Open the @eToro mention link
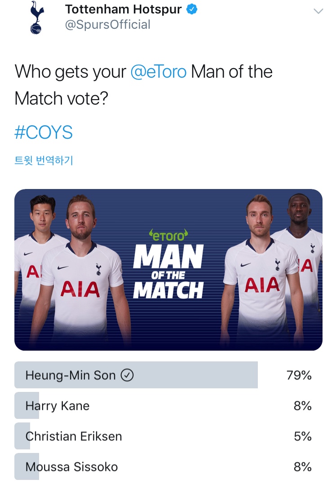 click(159, 71)
